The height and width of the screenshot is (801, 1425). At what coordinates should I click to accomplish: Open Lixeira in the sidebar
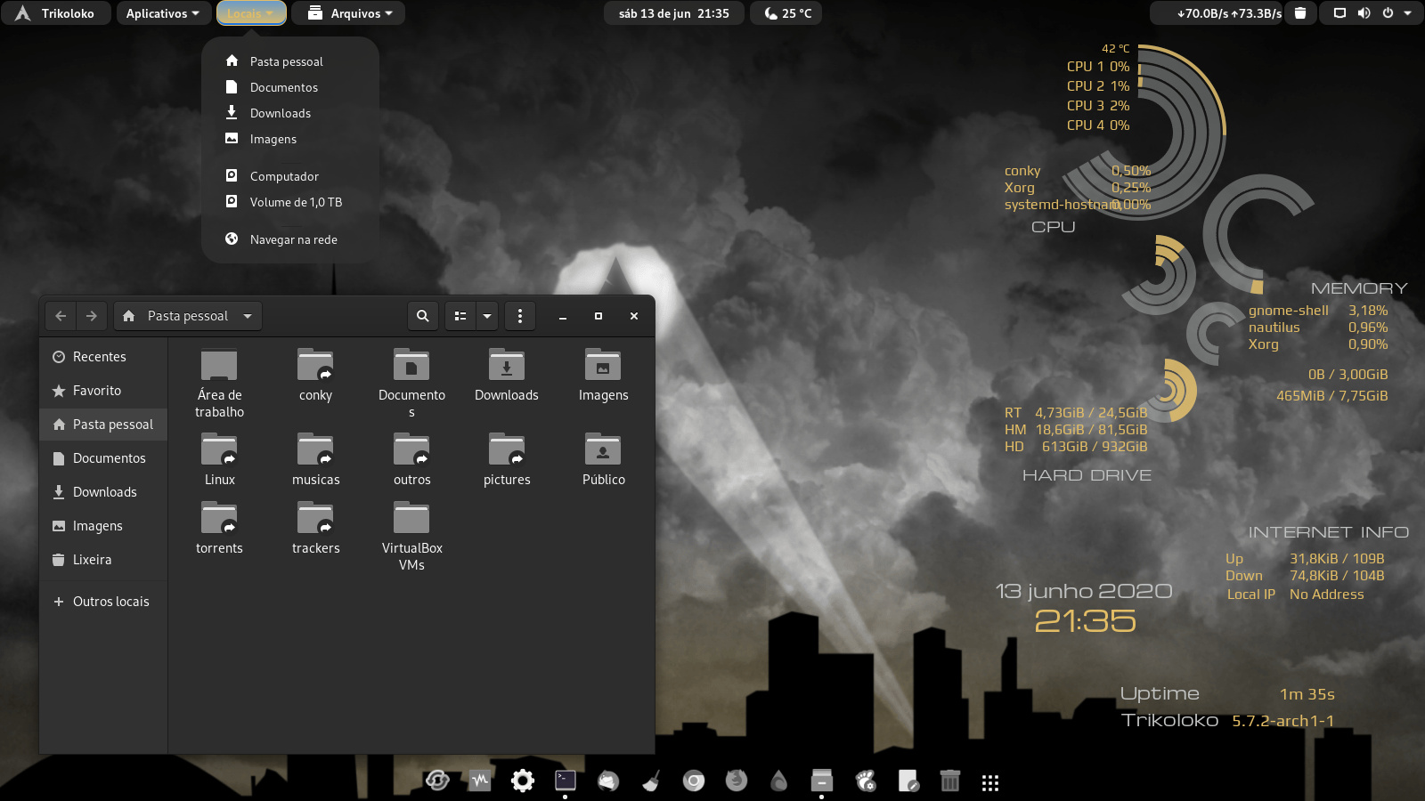tap(93, 560)
